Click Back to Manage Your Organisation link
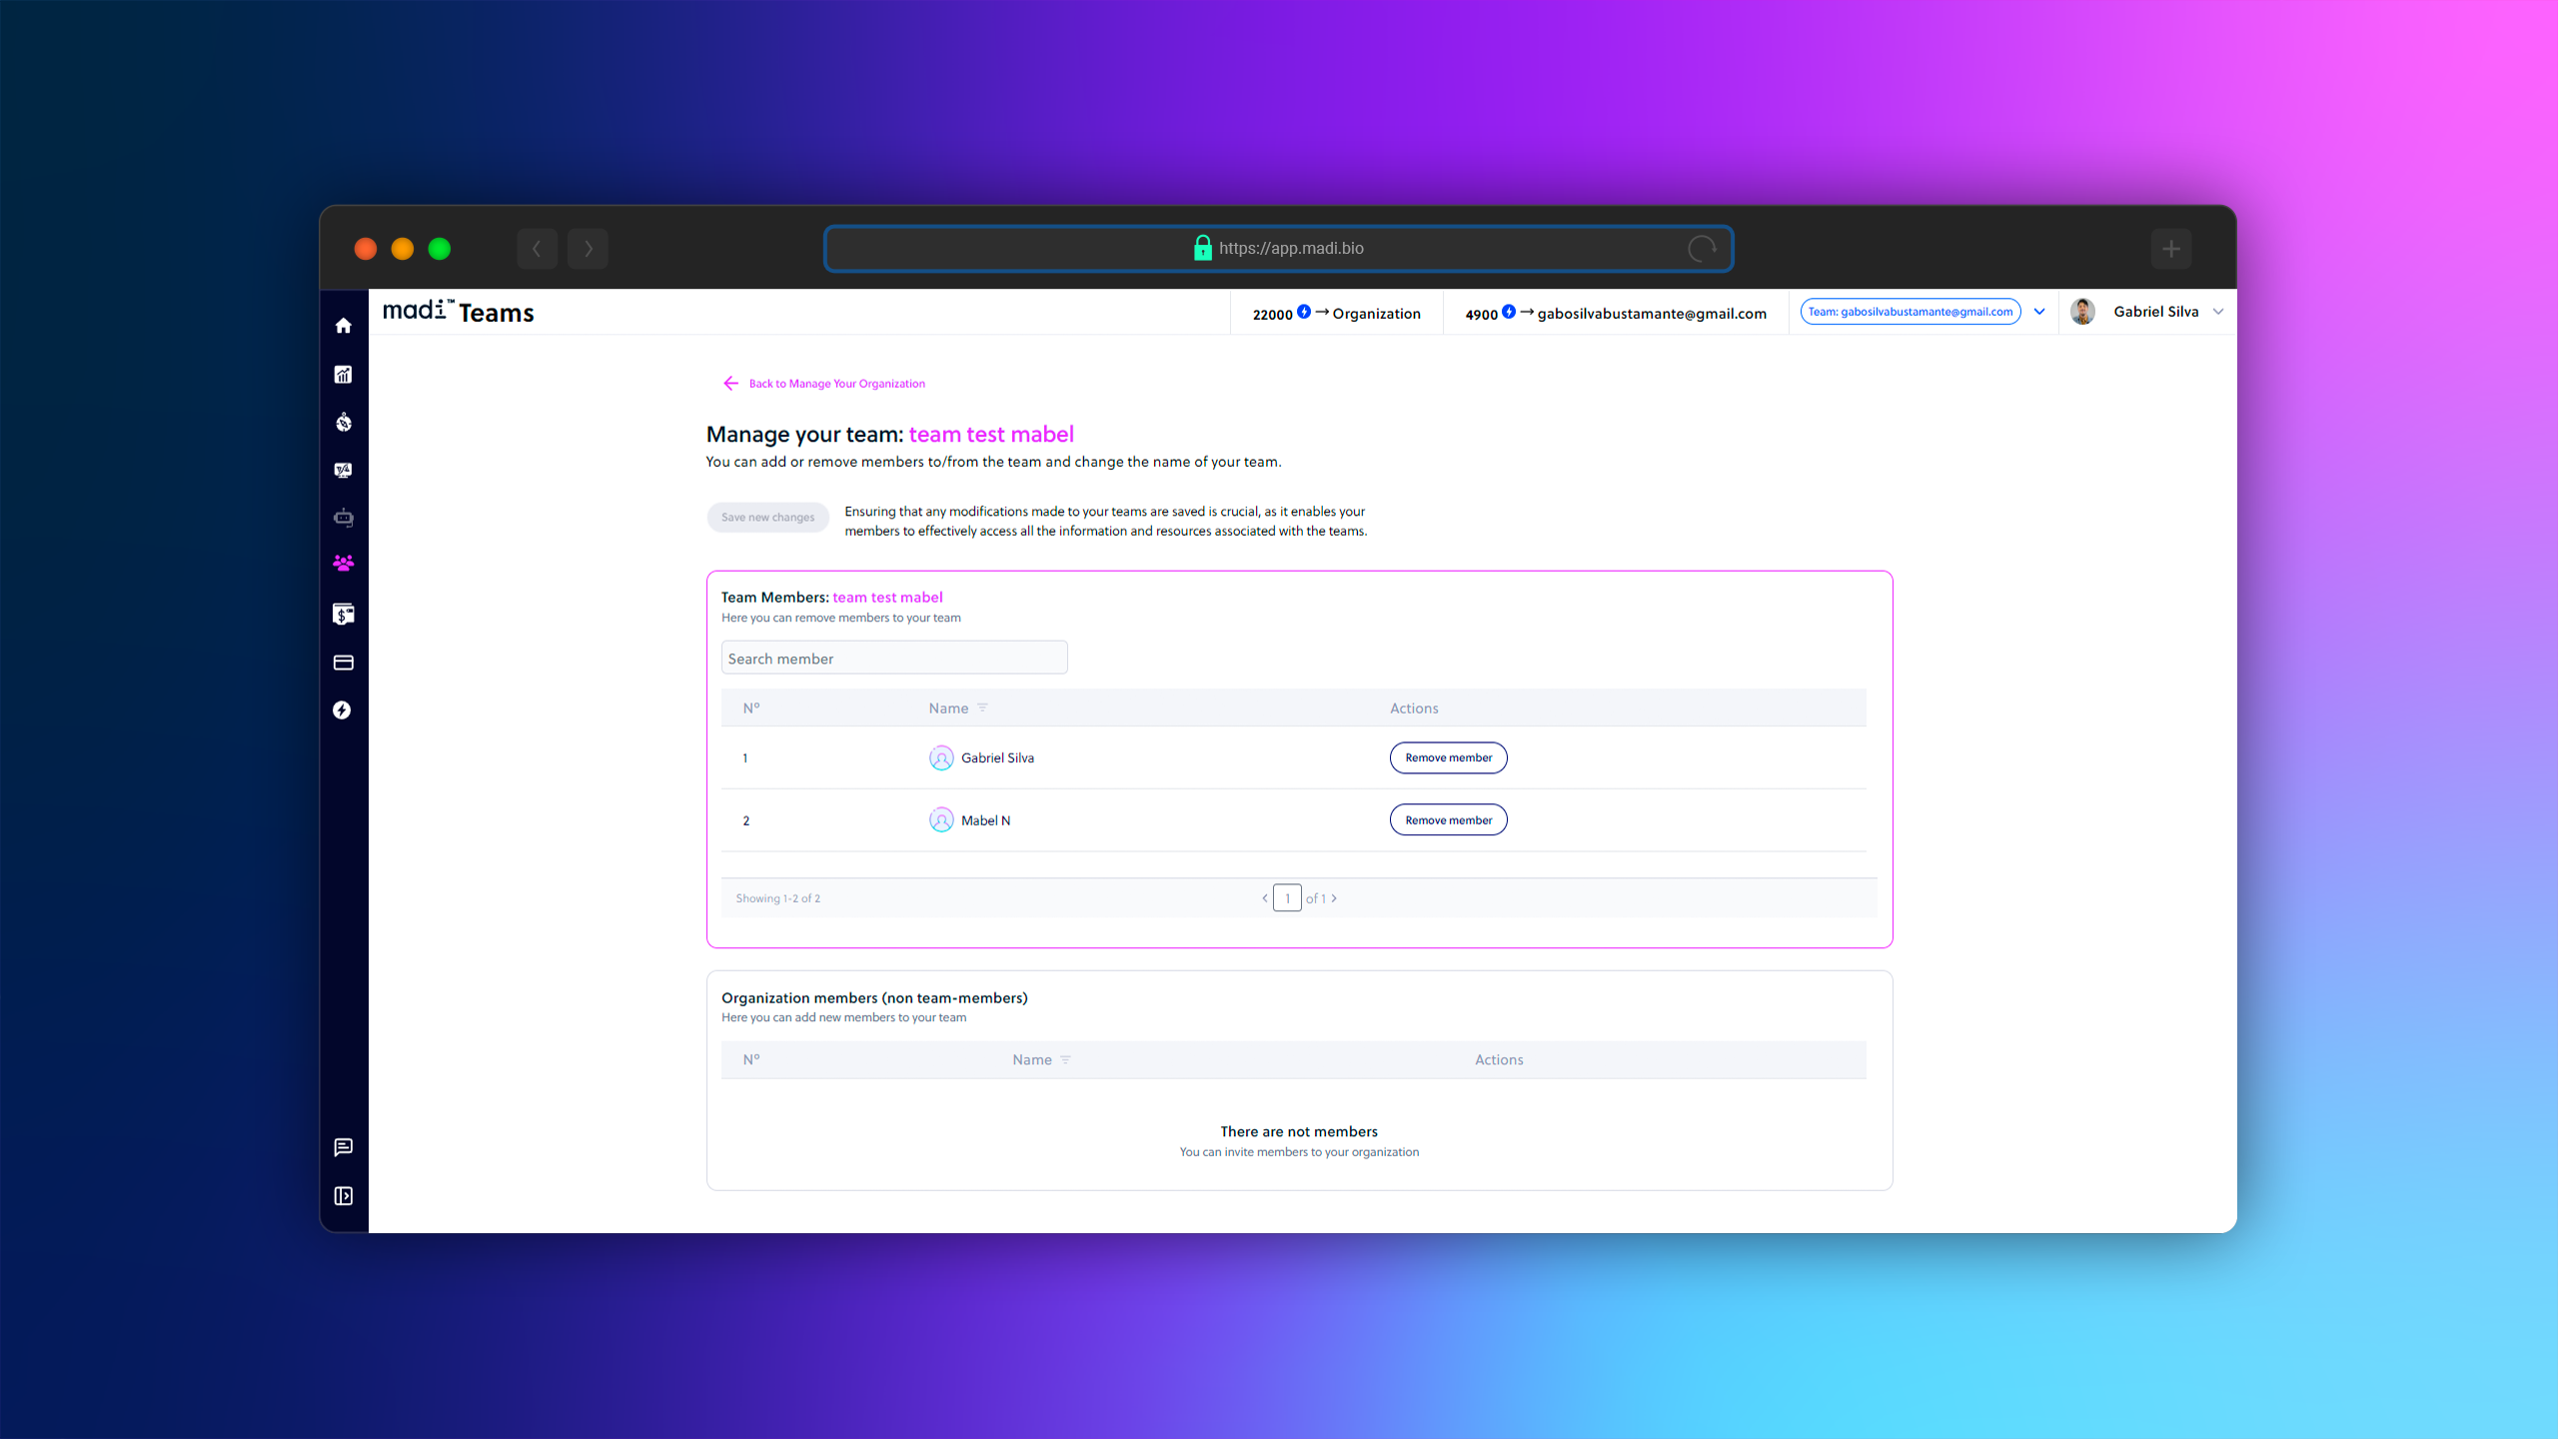The width and height of the screenshot is (2558, 1439). (x=822, y=383)
